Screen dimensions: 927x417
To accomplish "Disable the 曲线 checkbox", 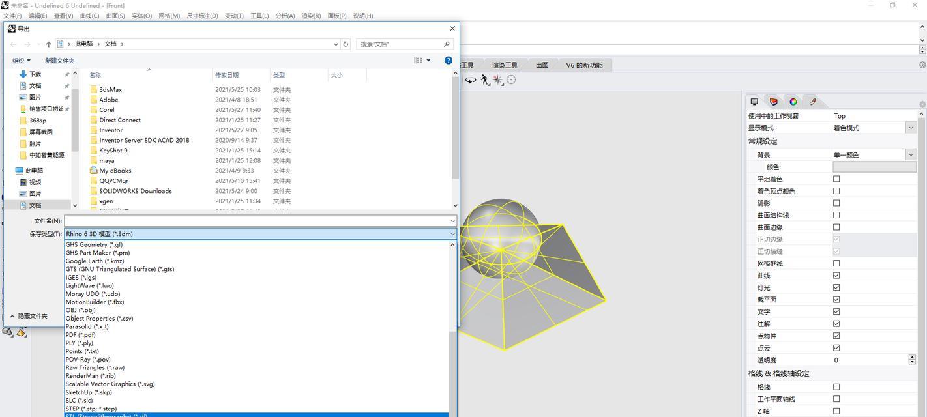I will 836,276.
